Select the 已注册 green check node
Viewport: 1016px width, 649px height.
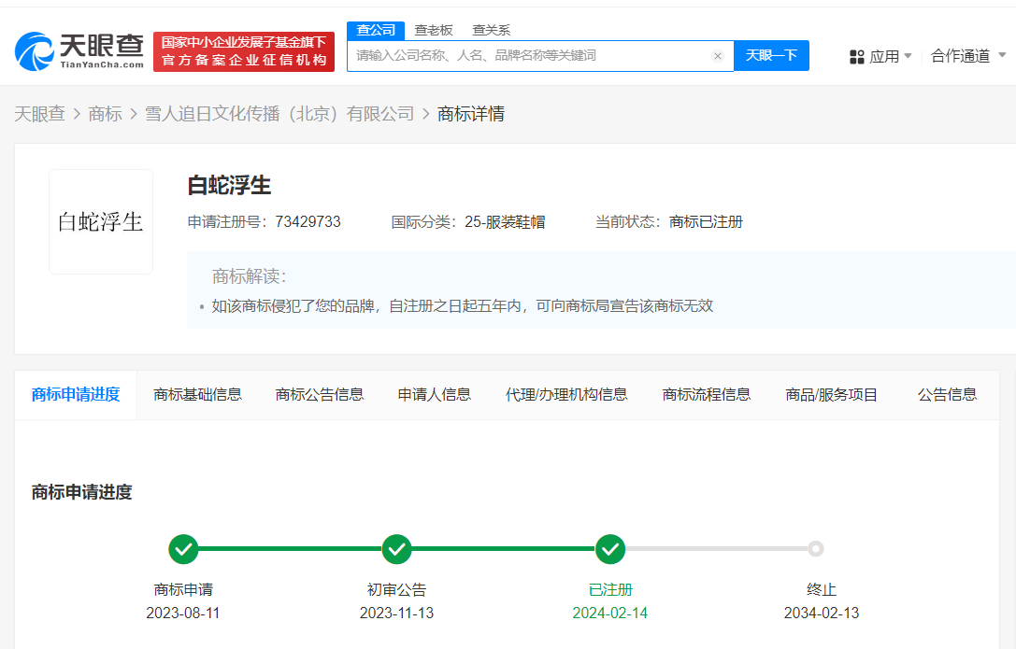[610, 550]
